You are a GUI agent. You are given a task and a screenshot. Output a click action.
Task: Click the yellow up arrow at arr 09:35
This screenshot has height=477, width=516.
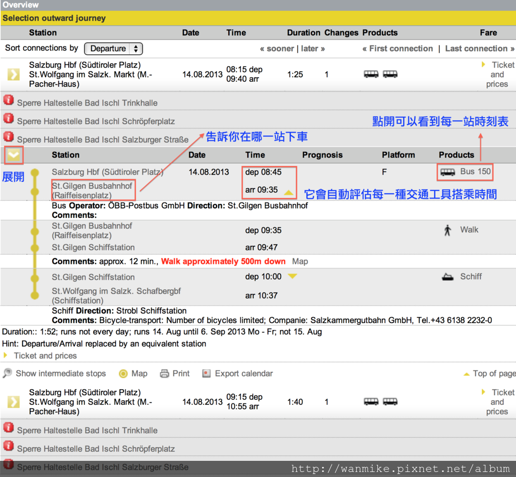pos(289,192)
